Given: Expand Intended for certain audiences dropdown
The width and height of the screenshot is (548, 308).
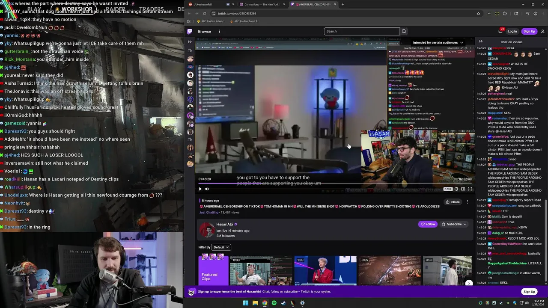Looking at the screenshot, I should [x=438, y=42].
